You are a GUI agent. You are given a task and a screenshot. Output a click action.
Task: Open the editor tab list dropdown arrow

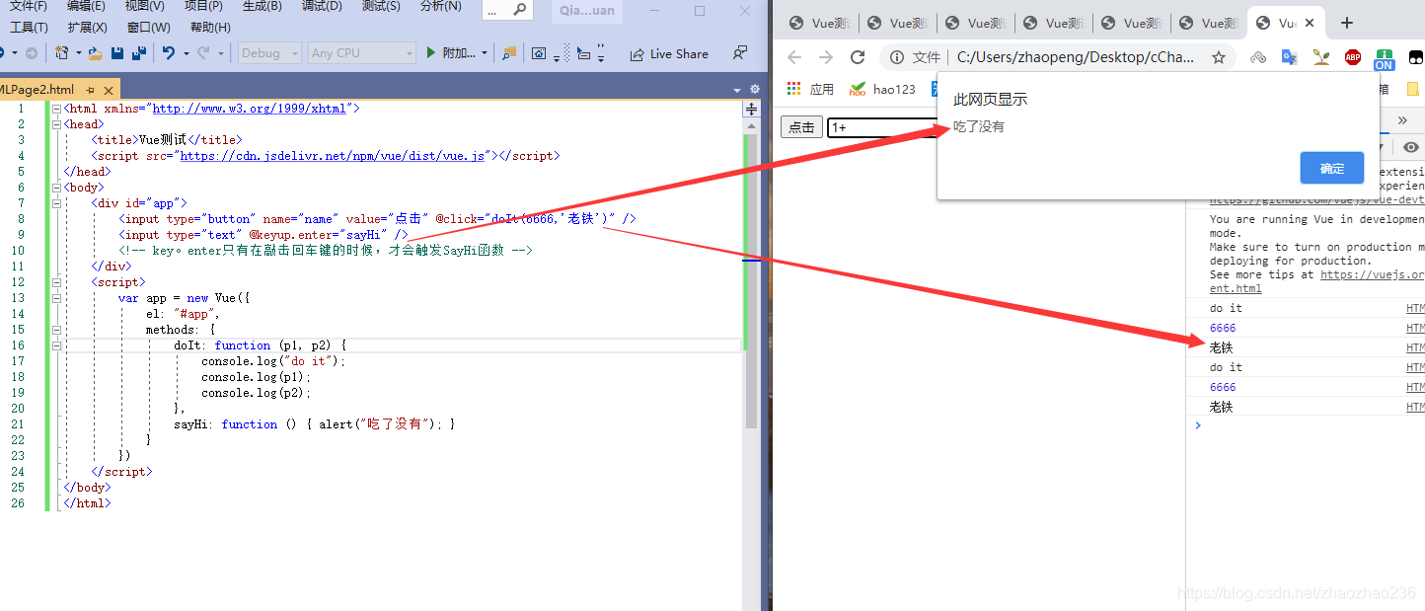point(737,89)
